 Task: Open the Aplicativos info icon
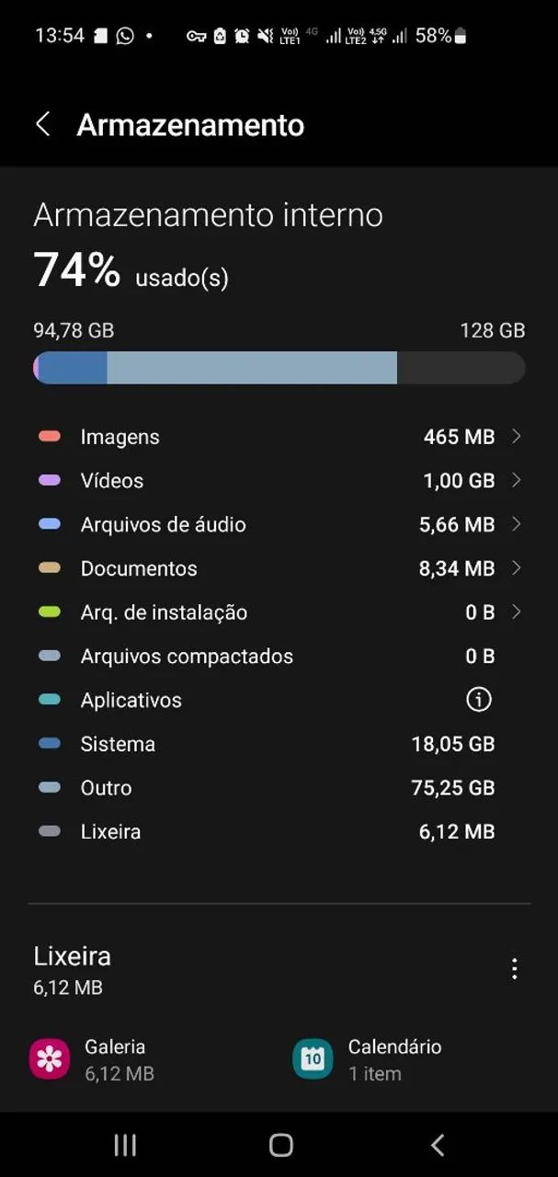coord(479,700)
